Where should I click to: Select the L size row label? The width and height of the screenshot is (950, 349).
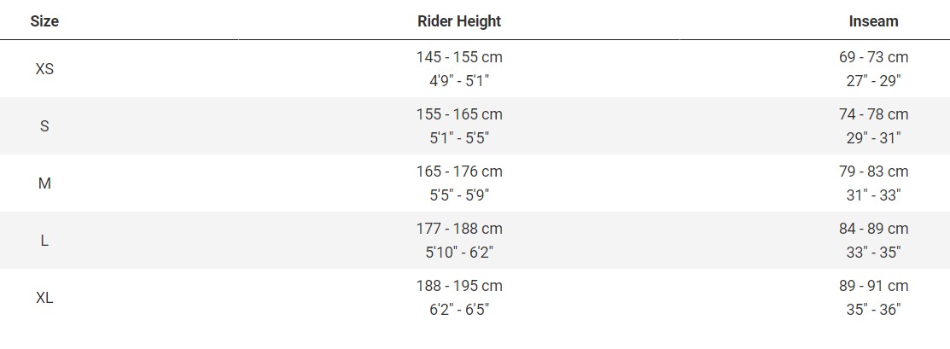[44, 241]
